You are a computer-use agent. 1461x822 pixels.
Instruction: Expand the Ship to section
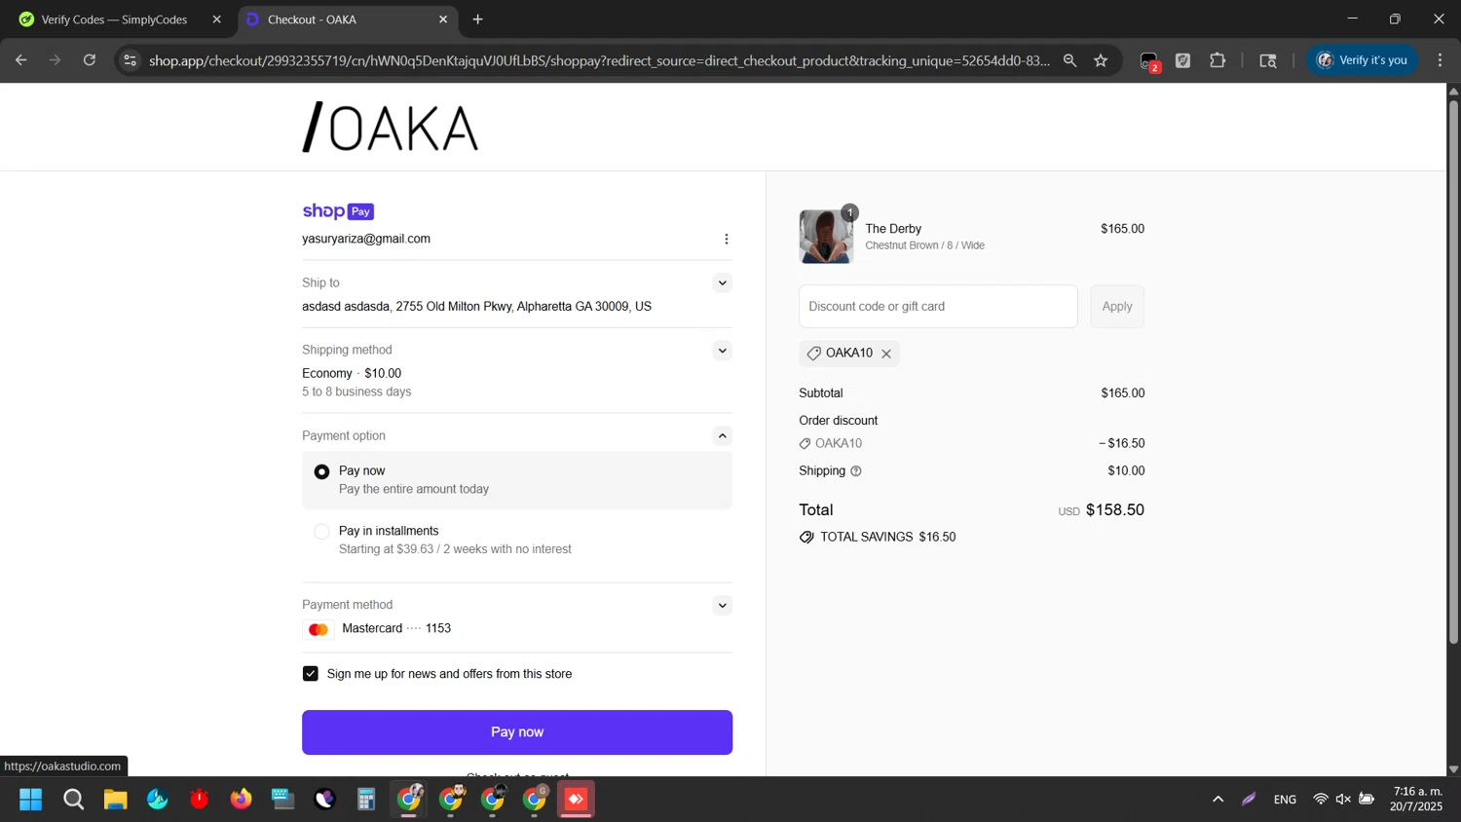coord(722,283)
